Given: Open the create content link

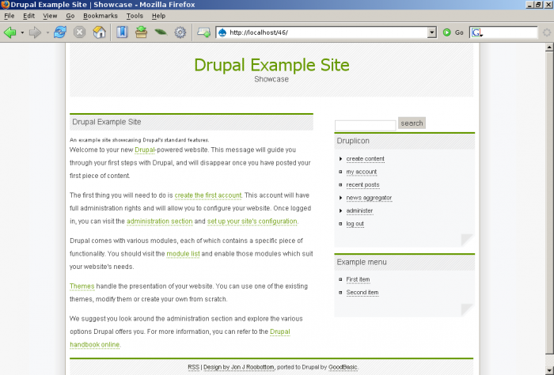Looking at the screenshot, I should (x=366, y=159).
